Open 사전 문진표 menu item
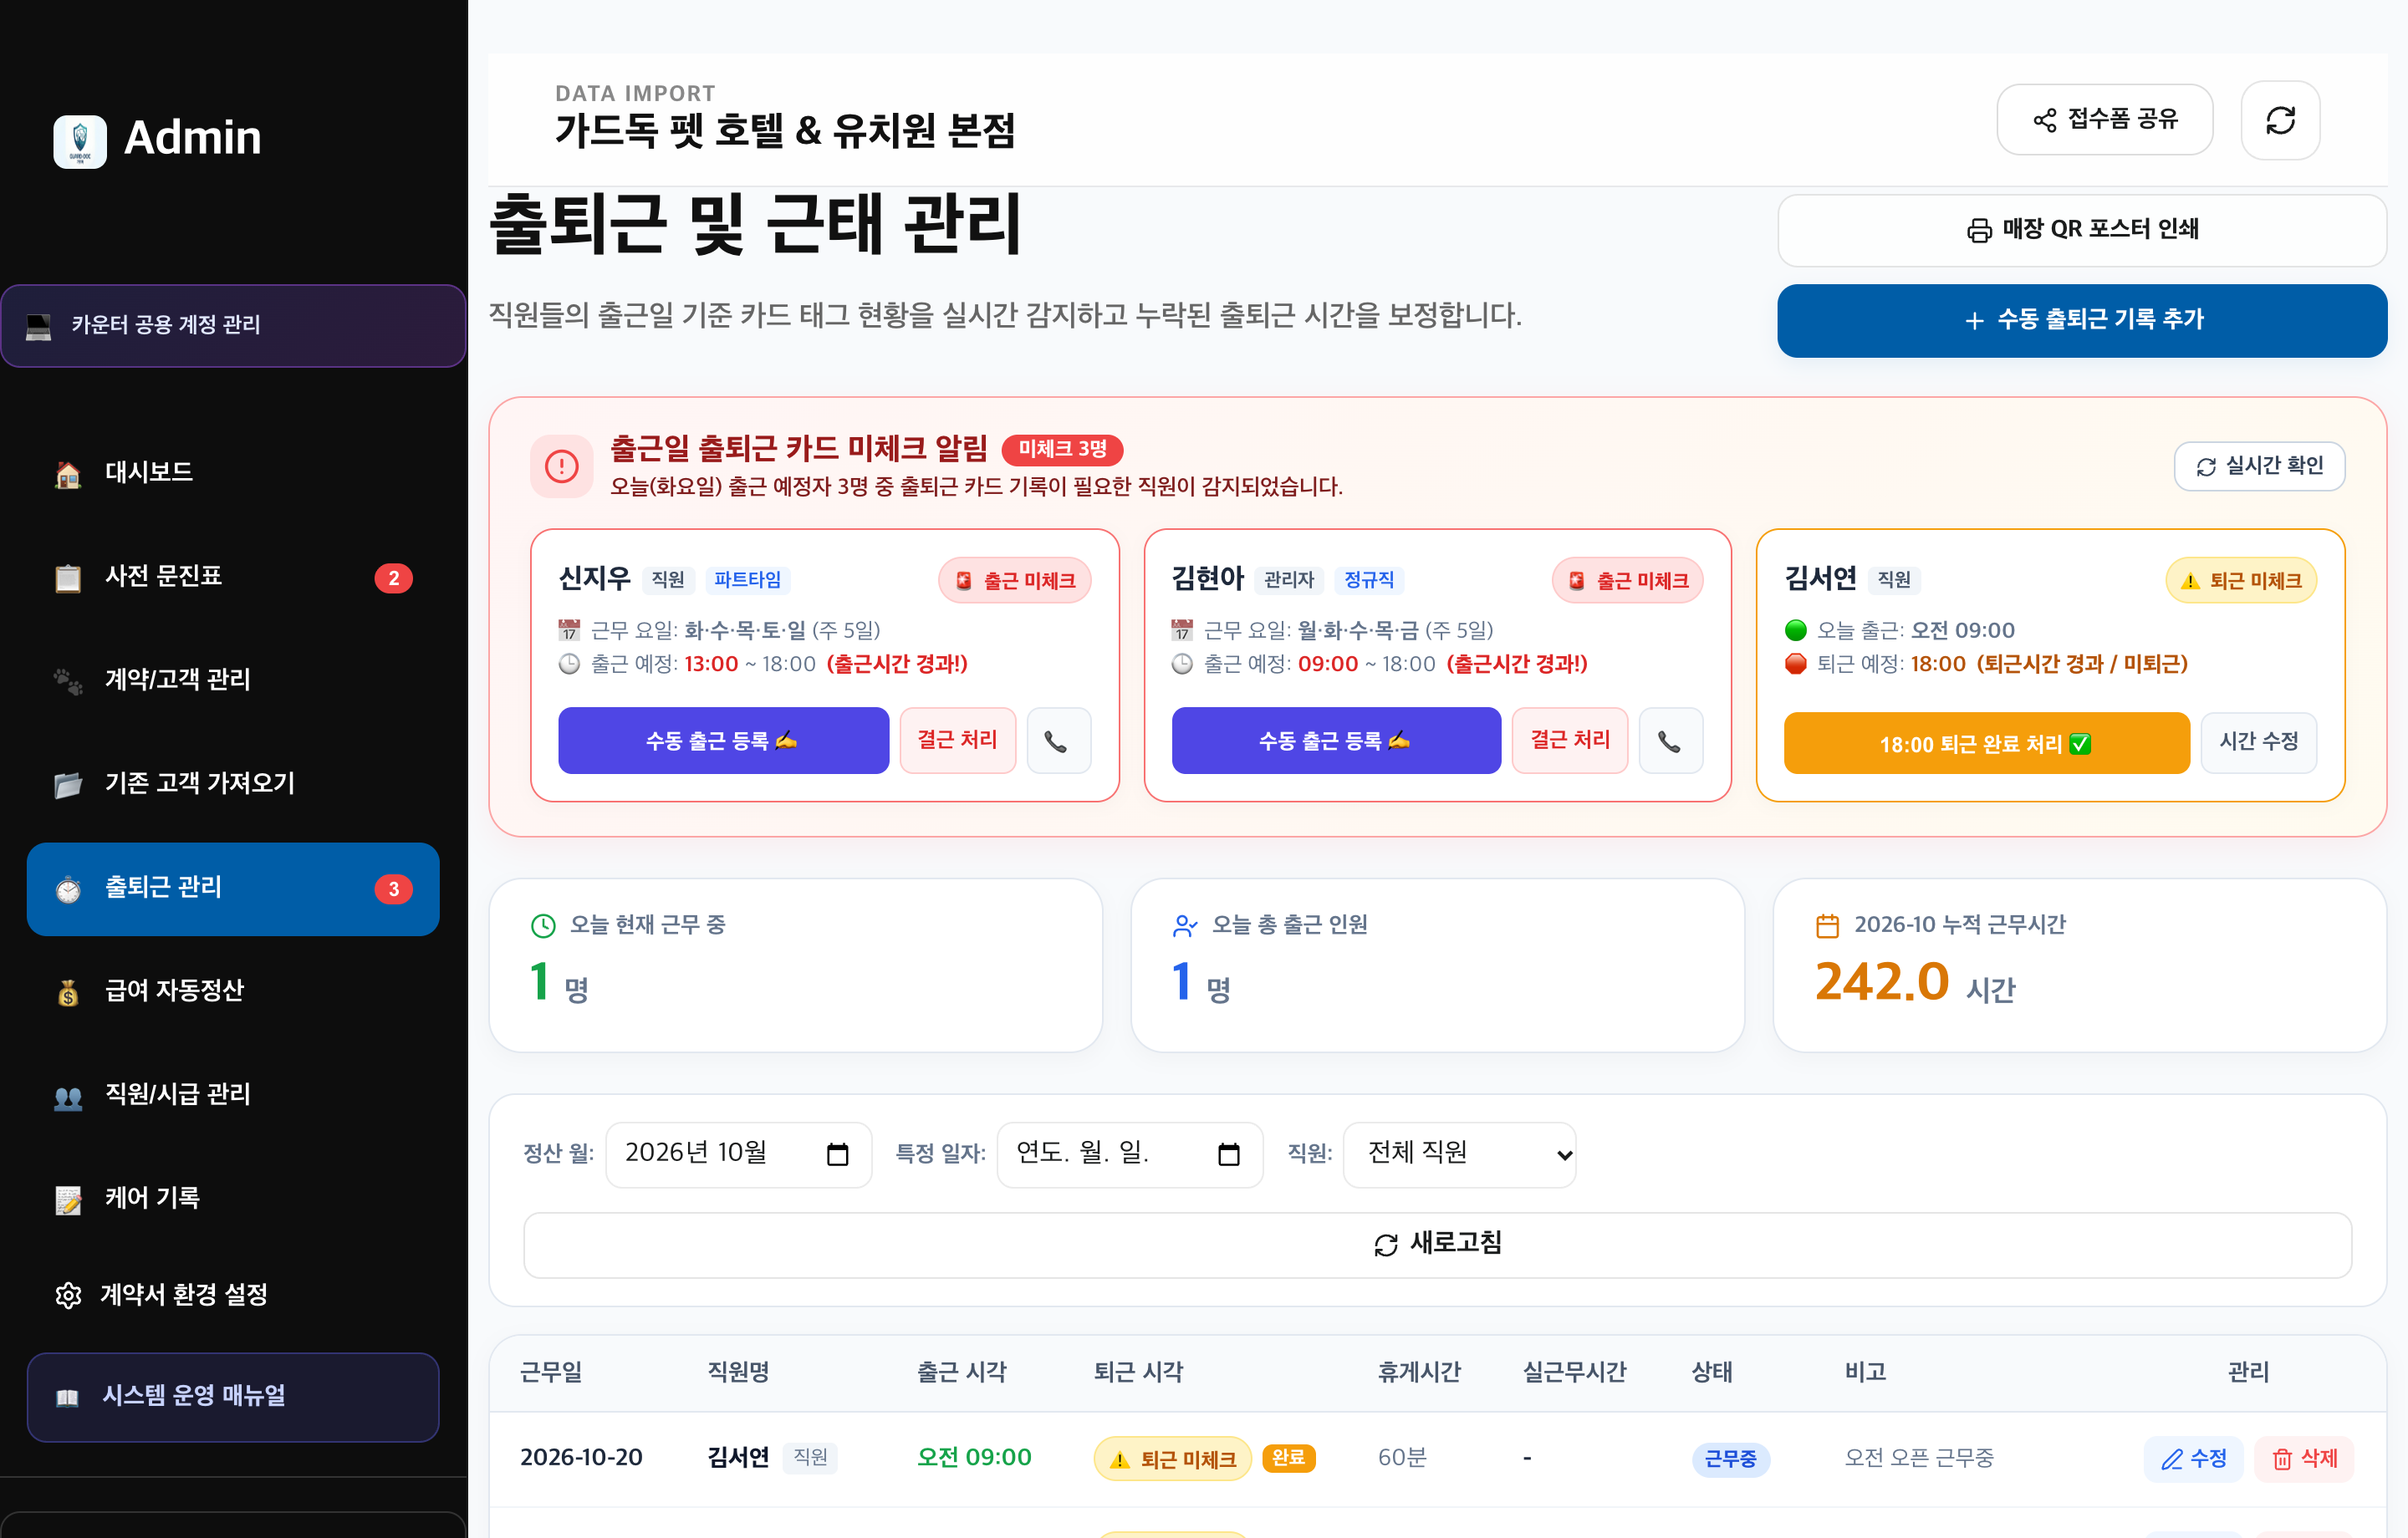The height and width of the screenshot is (1538, 2408). pyautogui.click(x=233, y=577)
